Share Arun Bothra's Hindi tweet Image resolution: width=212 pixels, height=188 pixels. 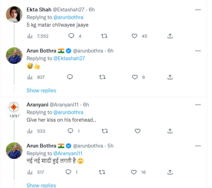click(170, 172)
